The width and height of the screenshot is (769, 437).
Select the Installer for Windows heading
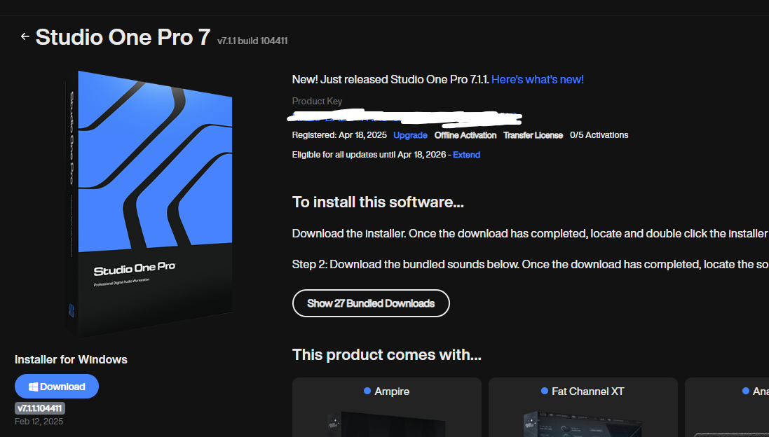click(71, 359)
